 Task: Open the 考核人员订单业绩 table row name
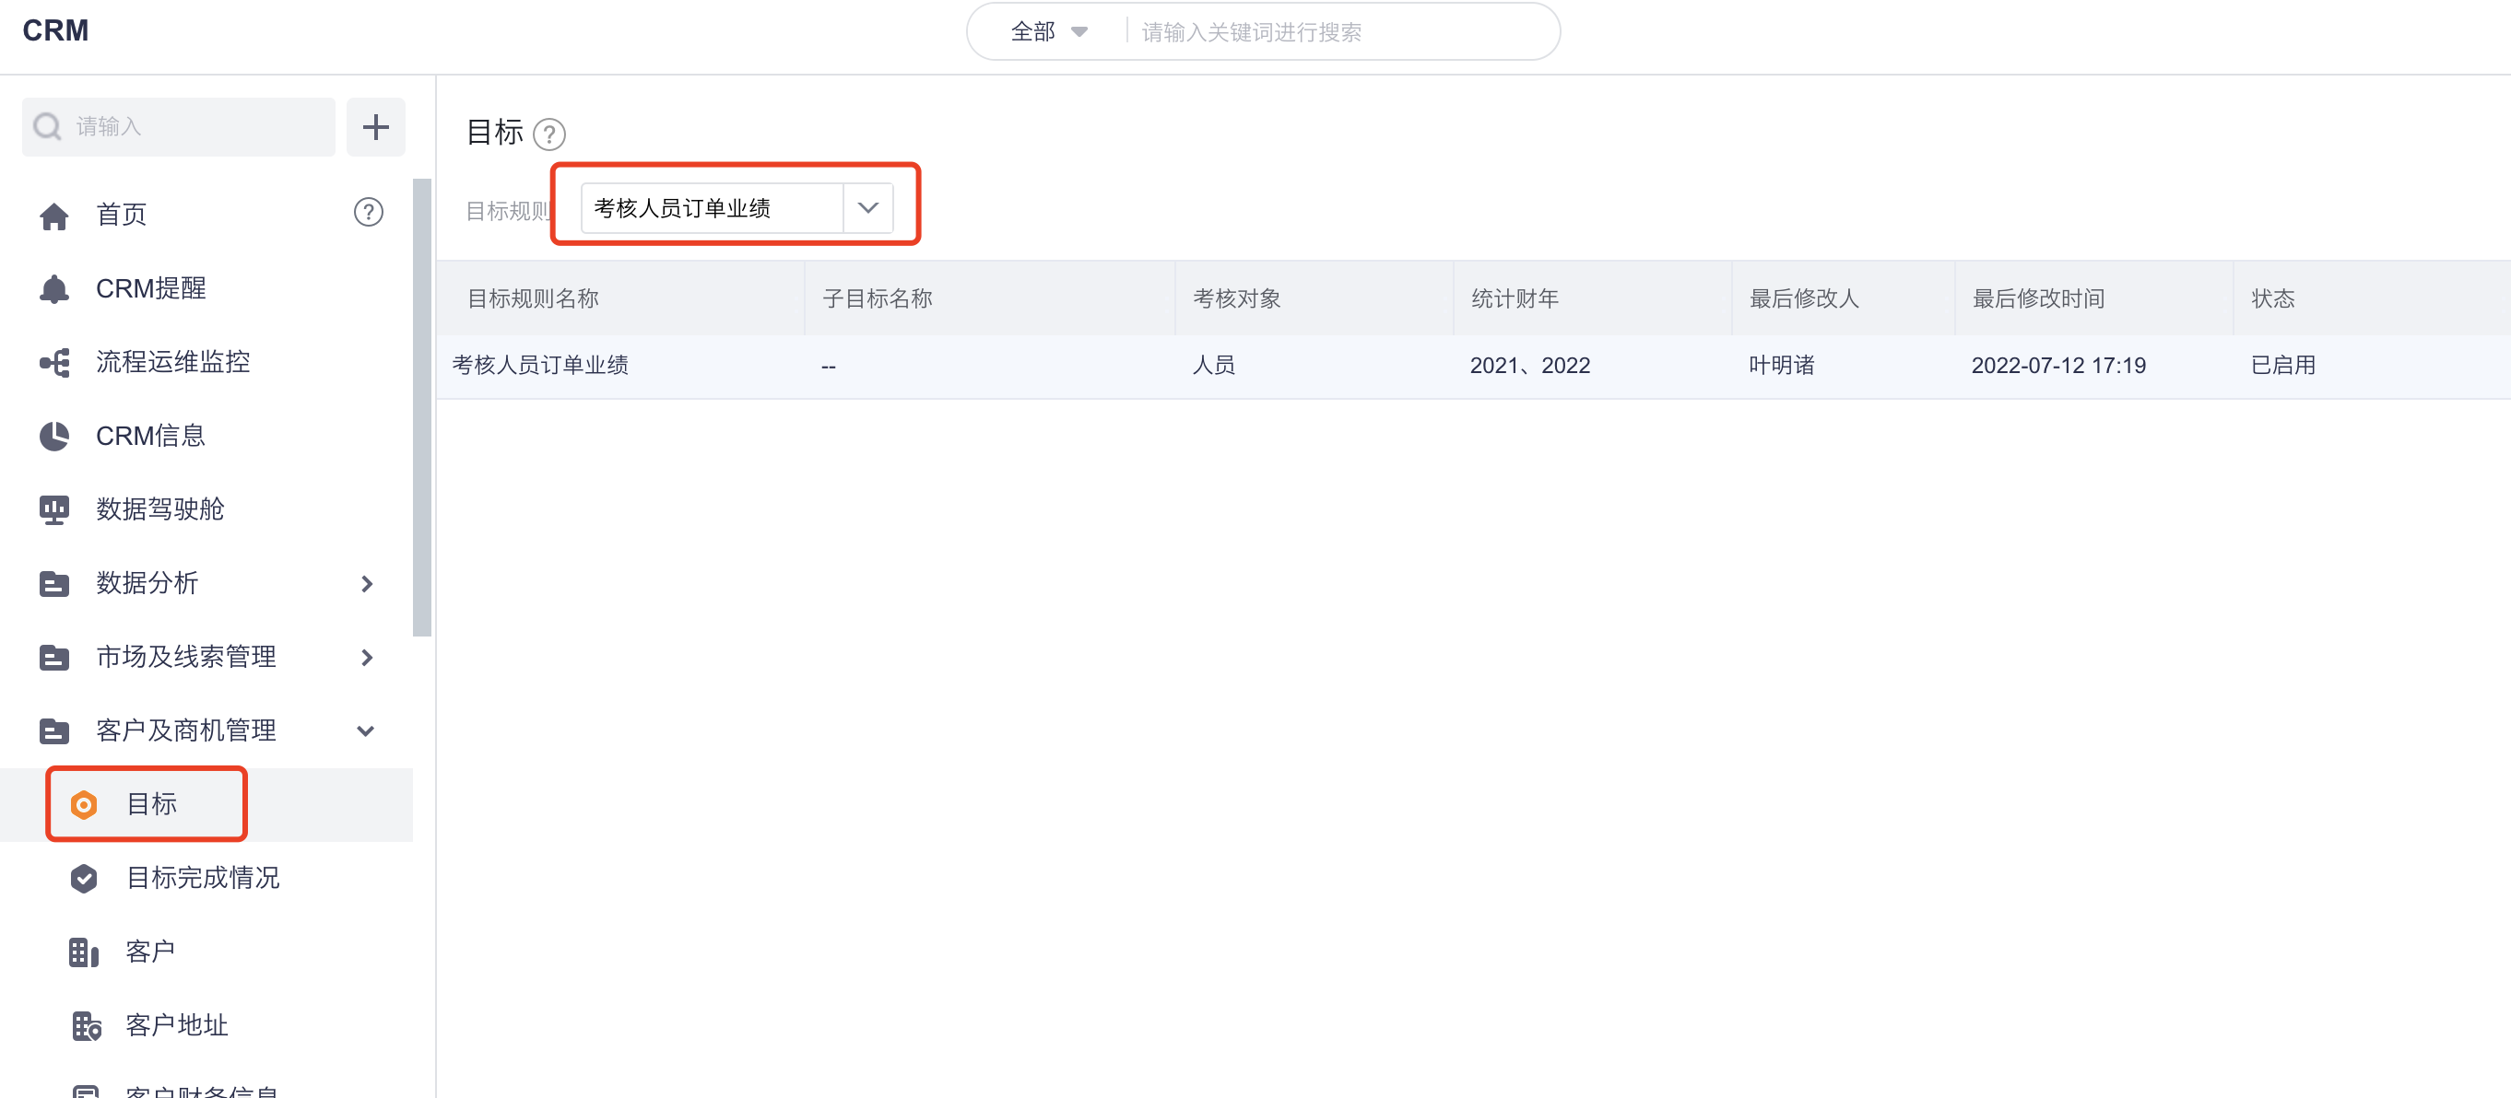[x=541, y=366]
